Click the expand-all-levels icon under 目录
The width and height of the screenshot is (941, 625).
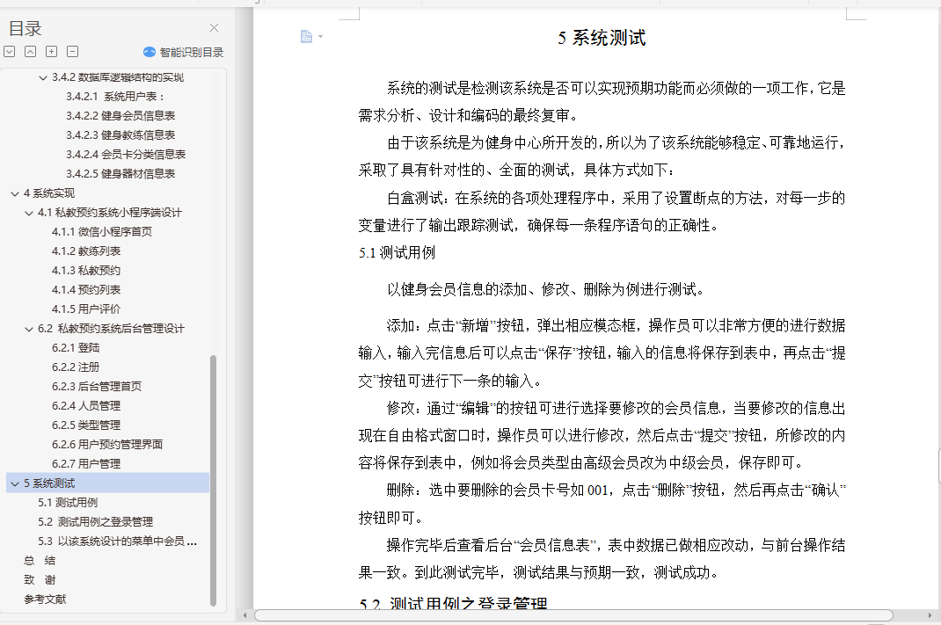point(10,52)
